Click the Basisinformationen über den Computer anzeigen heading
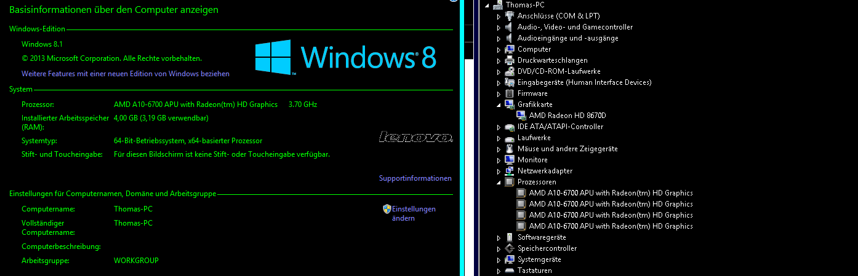 [114, 10]
